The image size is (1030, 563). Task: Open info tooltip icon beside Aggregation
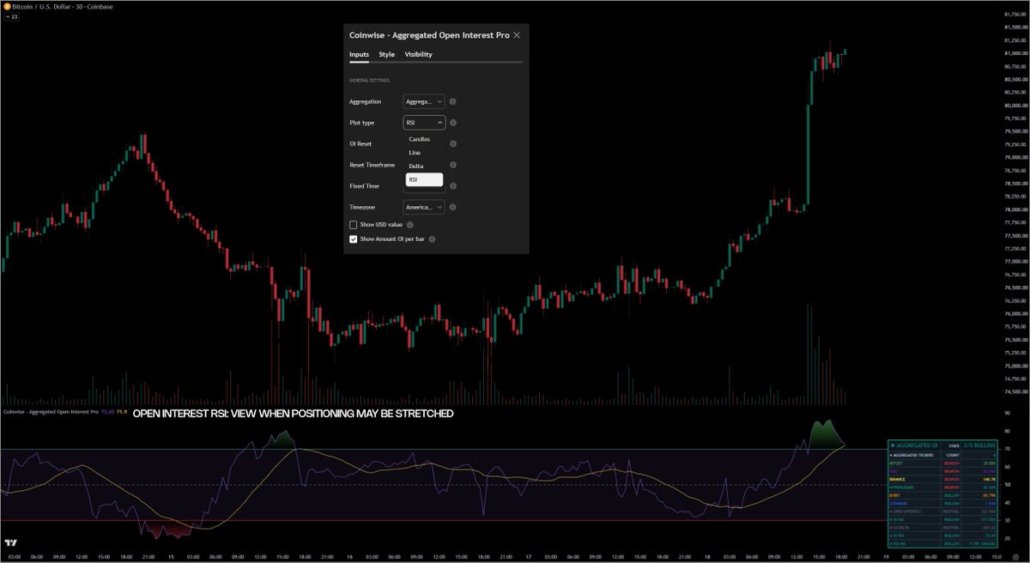[453, 101]
